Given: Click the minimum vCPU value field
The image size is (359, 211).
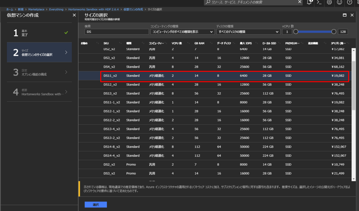Looking at the screenshot, I should tap(287, 32).
